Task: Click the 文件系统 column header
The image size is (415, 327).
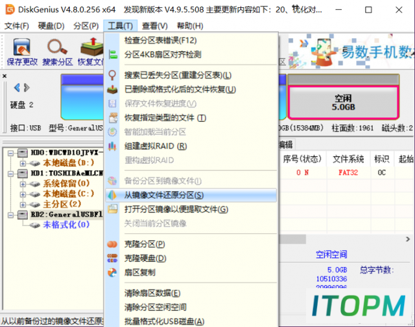Action: click(x=348, y=159)
